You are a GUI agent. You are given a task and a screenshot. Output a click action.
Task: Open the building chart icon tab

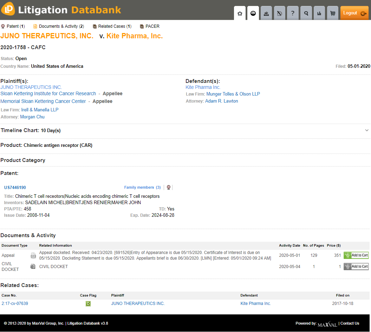coord(266,13)
